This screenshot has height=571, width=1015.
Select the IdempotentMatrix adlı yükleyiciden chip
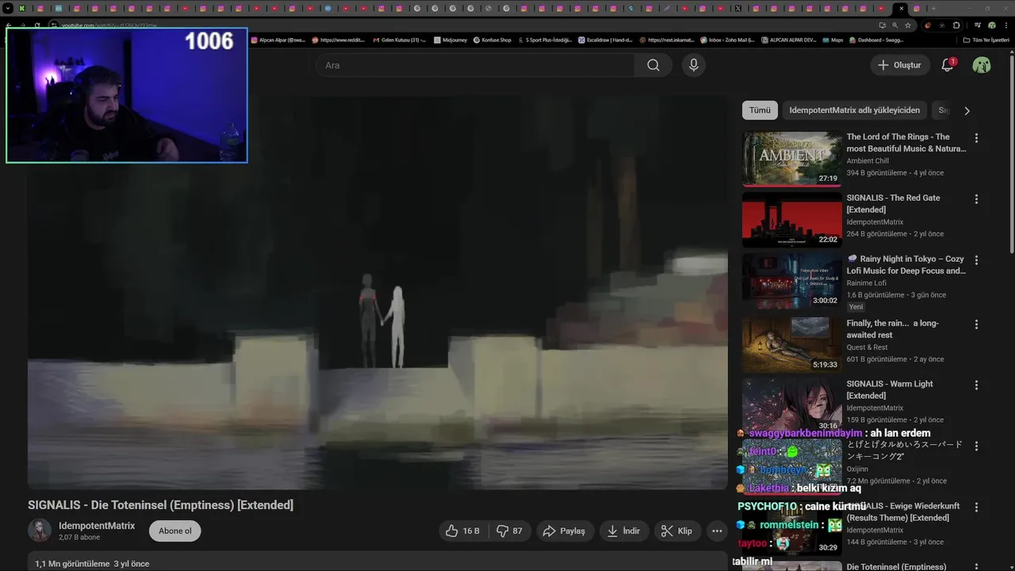(855, 110)
